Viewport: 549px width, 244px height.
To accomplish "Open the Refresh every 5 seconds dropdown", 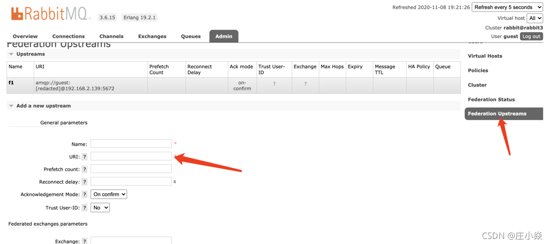I will pyautogui.click(x=507, y=7).
